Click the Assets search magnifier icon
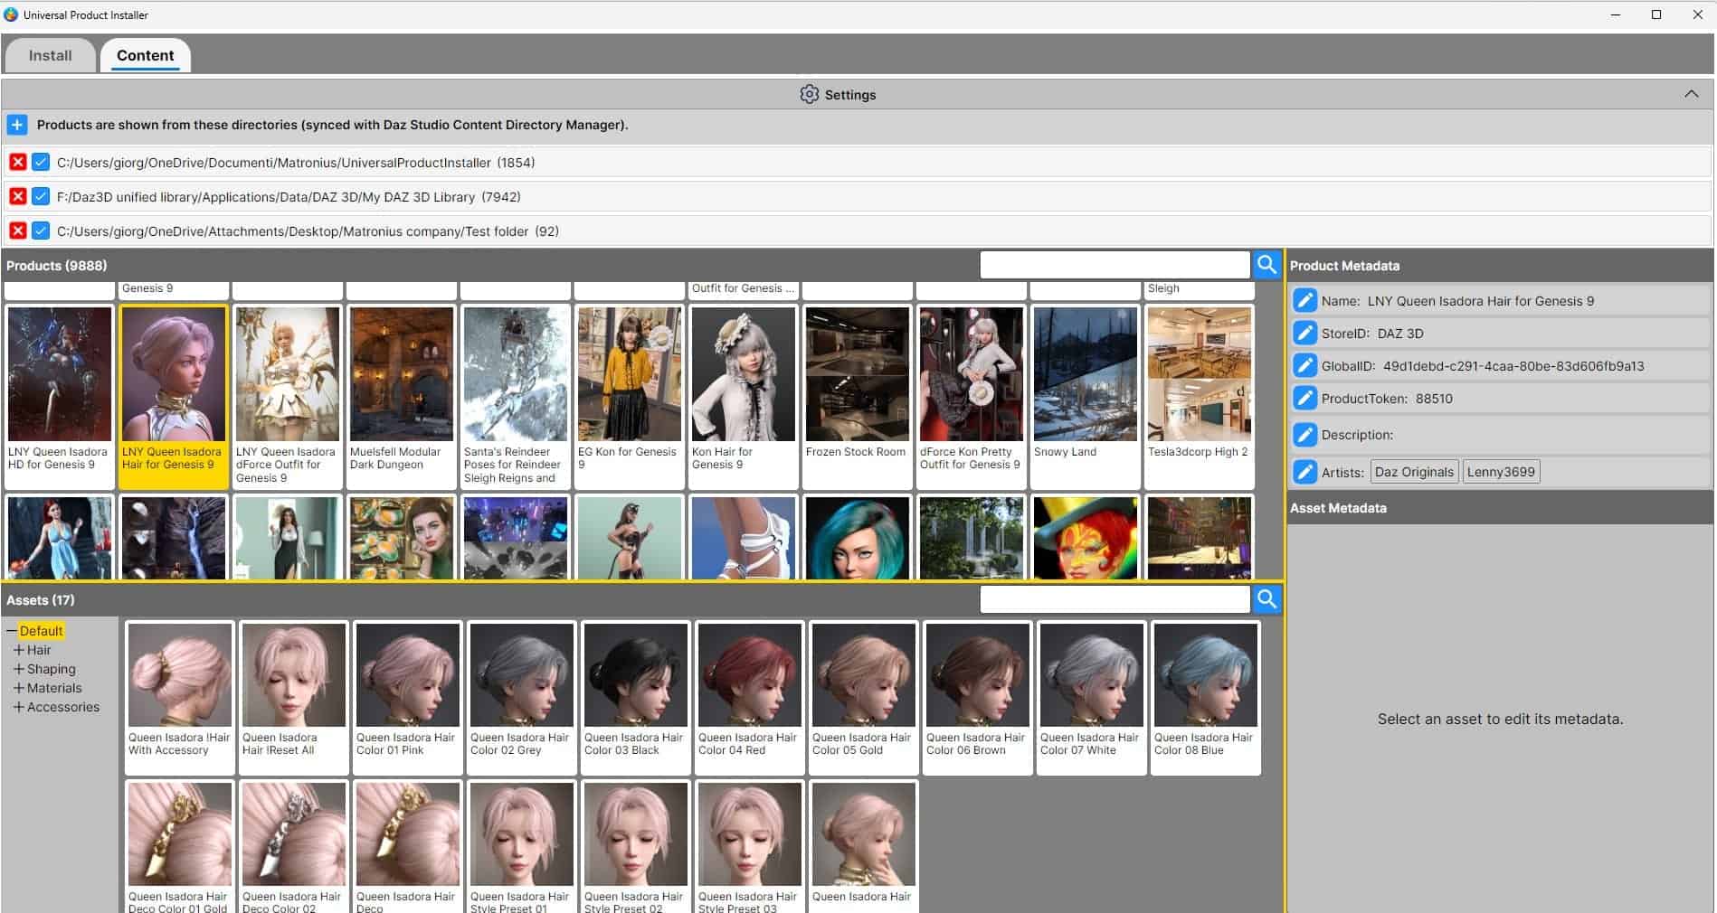This screenshot has height=913, width=1717. [x=1266, y=599]
